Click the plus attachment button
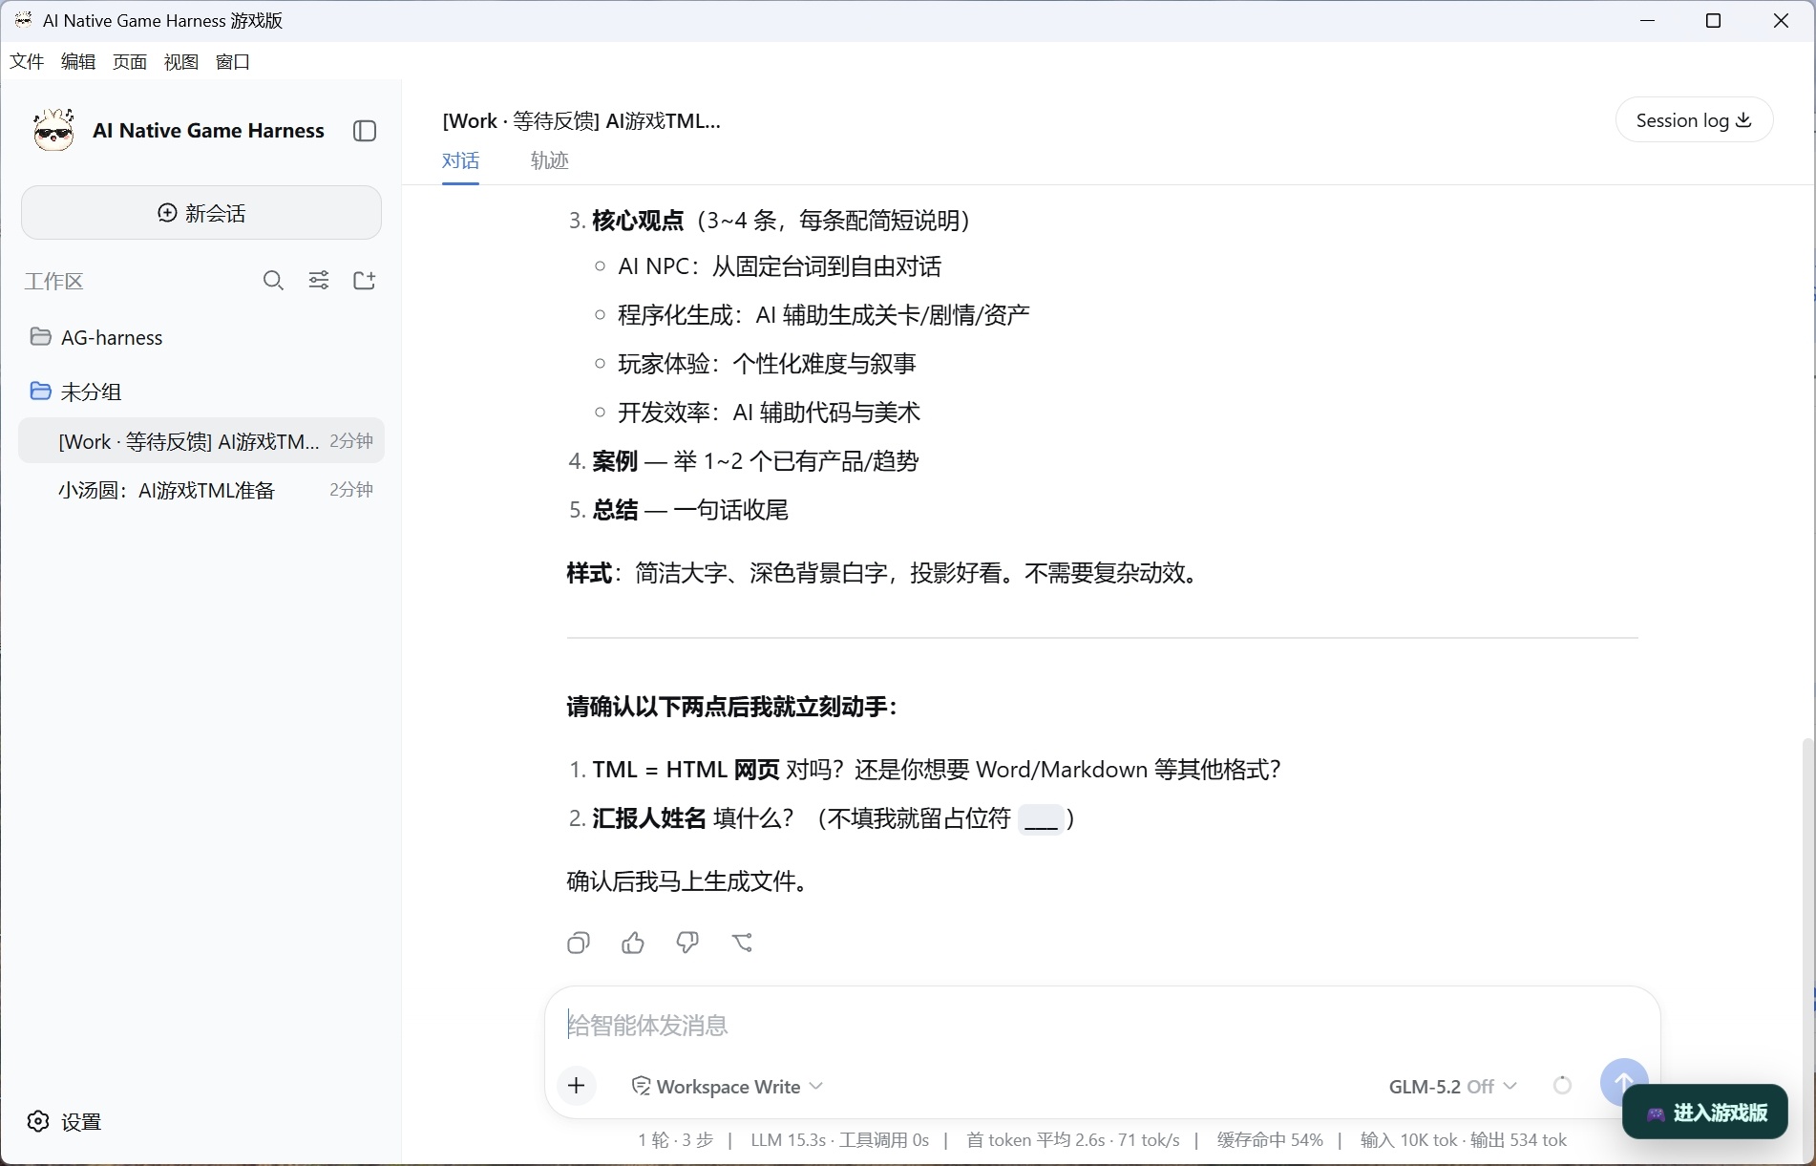 click(577, 1086)
